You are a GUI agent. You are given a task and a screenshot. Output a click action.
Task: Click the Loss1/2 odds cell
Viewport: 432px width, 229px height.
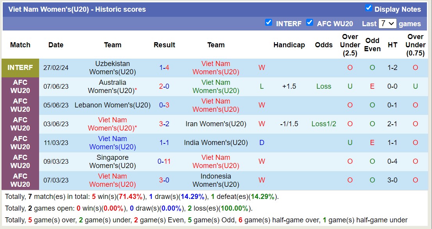(x=324, y=124)
